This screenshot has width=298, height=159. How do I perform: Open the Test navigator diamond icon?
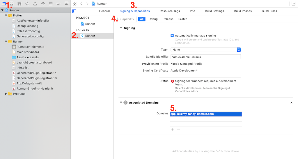click(43, 3)
